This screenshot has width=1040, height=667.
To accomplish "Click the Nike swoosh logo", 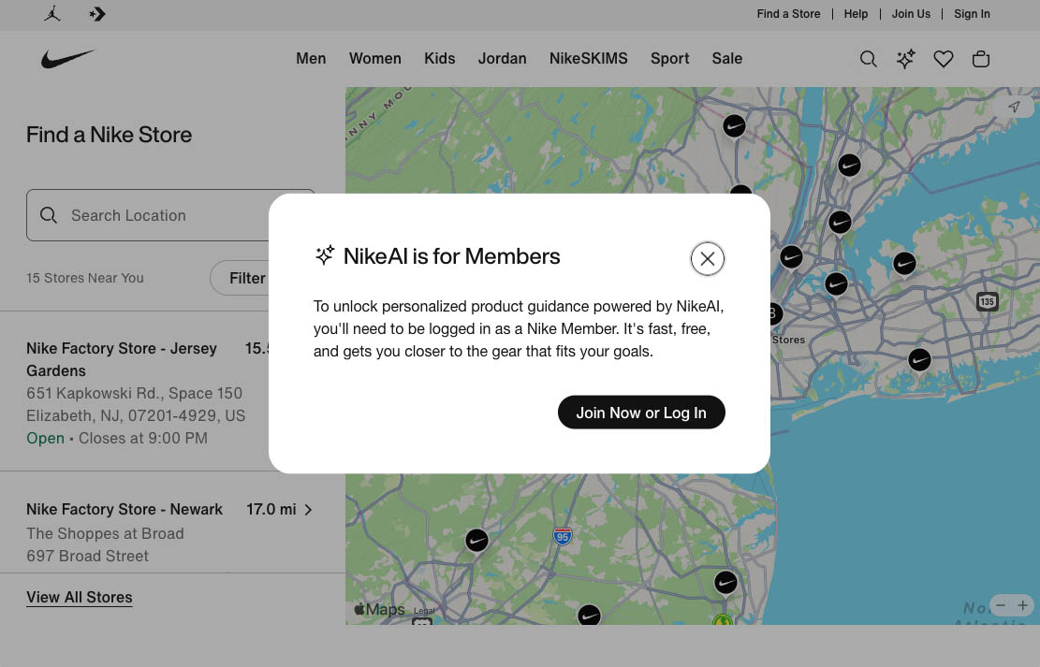I will [68, 59].
